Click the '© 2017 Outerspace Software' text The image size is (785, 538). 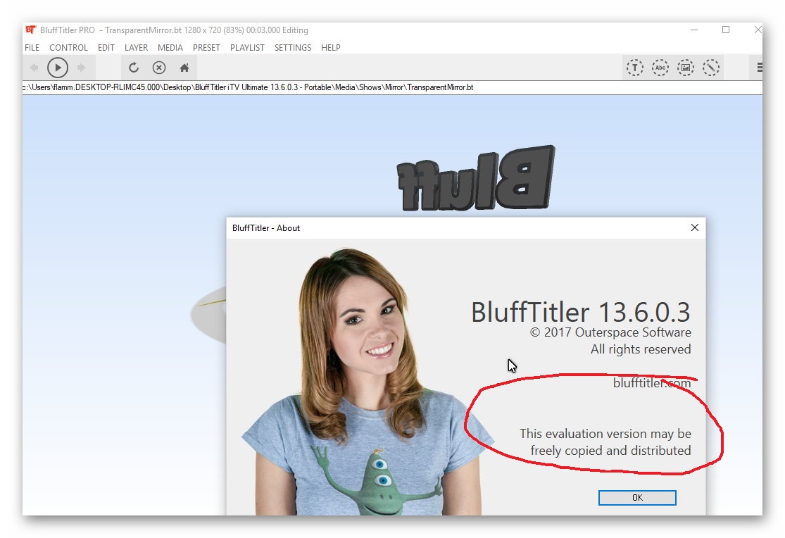pyautogui.click(x=611, y=332)
